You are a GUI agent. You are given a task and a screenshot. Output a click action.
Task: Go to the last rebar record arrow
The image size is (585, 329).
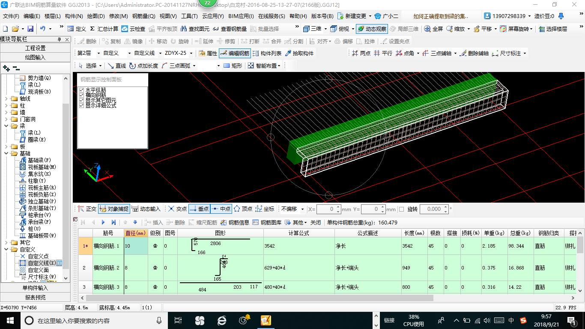click(x=113, y=222)
